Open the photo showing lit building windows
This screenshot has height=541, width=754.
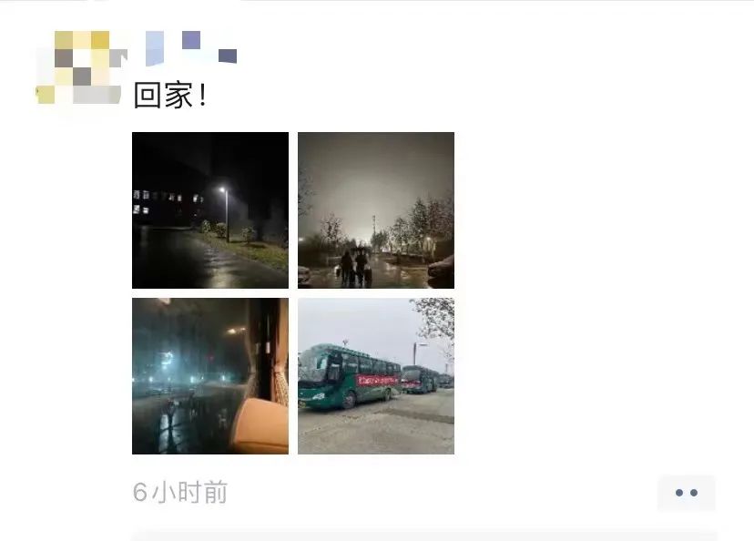[210, 210]
